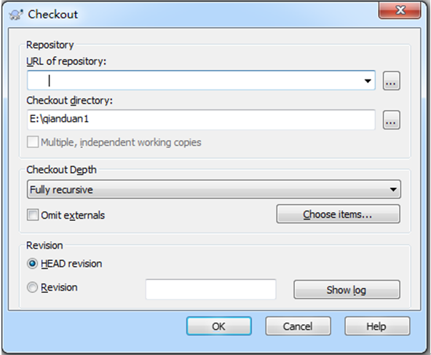Click the Choose items... button
This screenshot has width=431, height=355.
coord(338,214)
